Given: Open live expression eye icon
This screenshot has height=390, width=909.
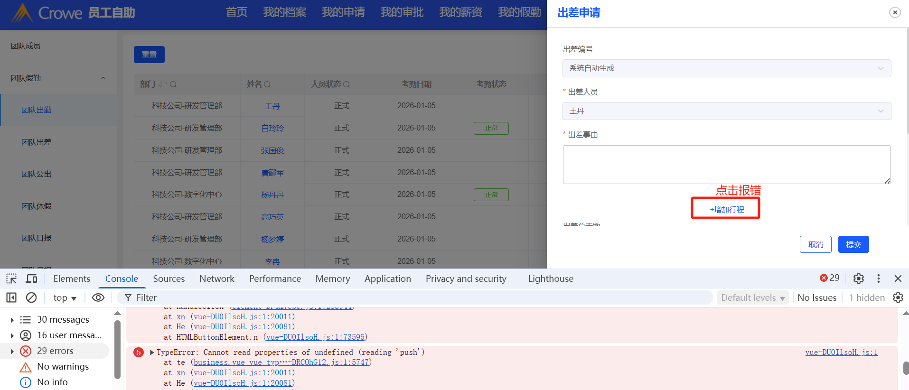Looking at the screenshot, I should coord(98,297).
